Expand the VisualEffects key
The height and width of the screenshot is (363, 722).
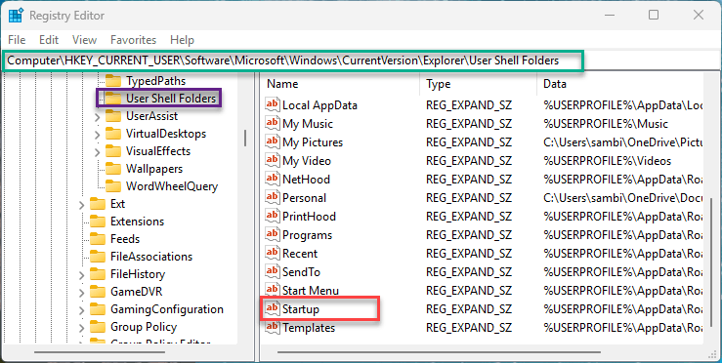tap(97, 152)
